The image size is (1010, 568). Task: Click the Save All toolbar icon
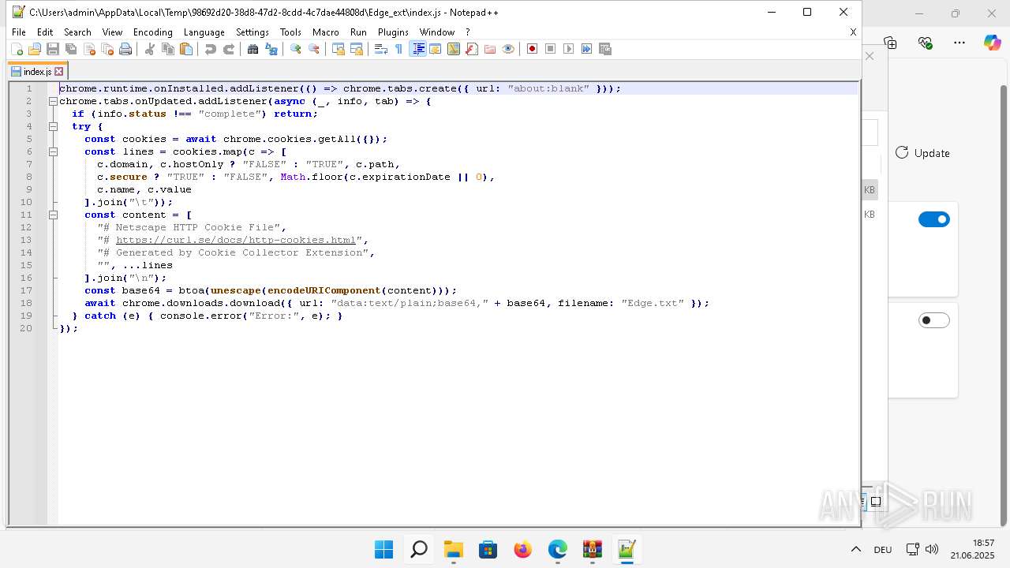pyautogui.click(x=71, y=49)
